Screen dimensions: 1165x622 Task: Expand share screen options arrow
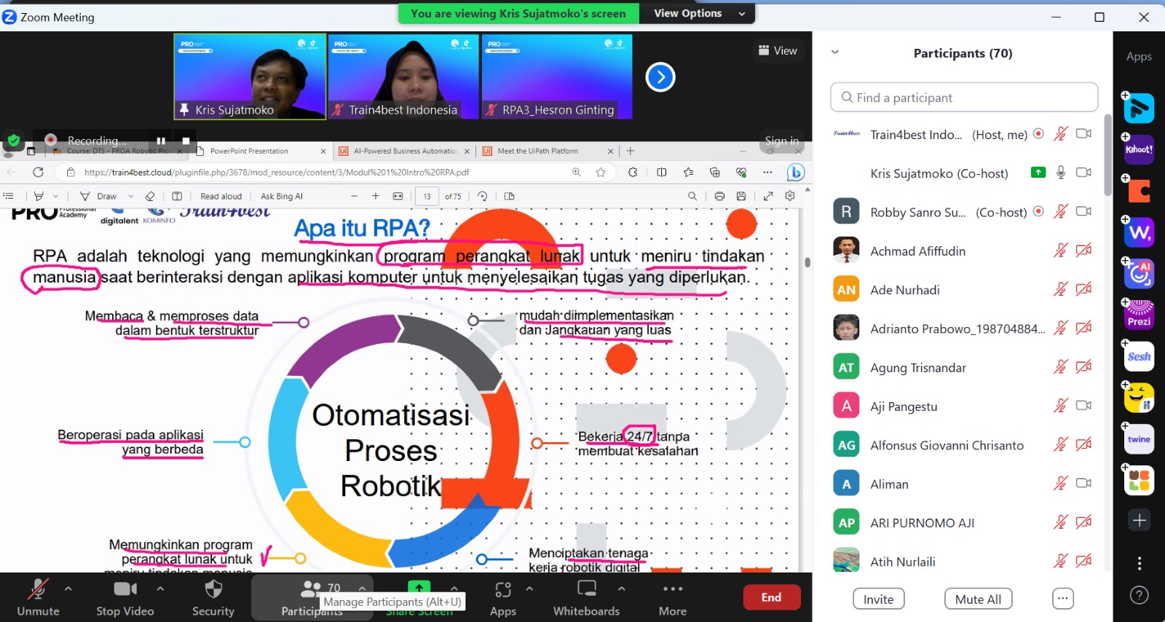click(x=454, y=588)
